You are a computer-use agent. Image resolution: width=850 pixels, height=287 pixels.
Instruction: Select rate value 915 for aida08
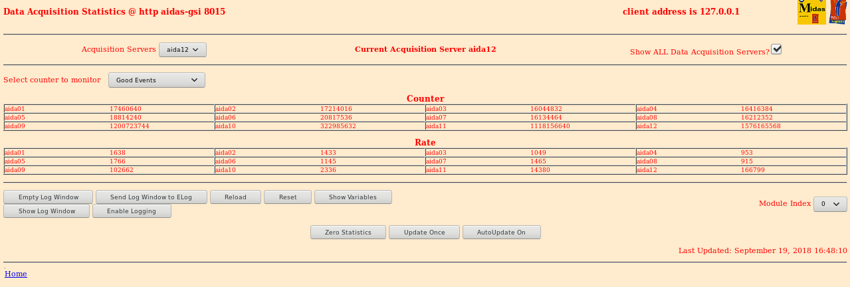[x=747, y=161]
